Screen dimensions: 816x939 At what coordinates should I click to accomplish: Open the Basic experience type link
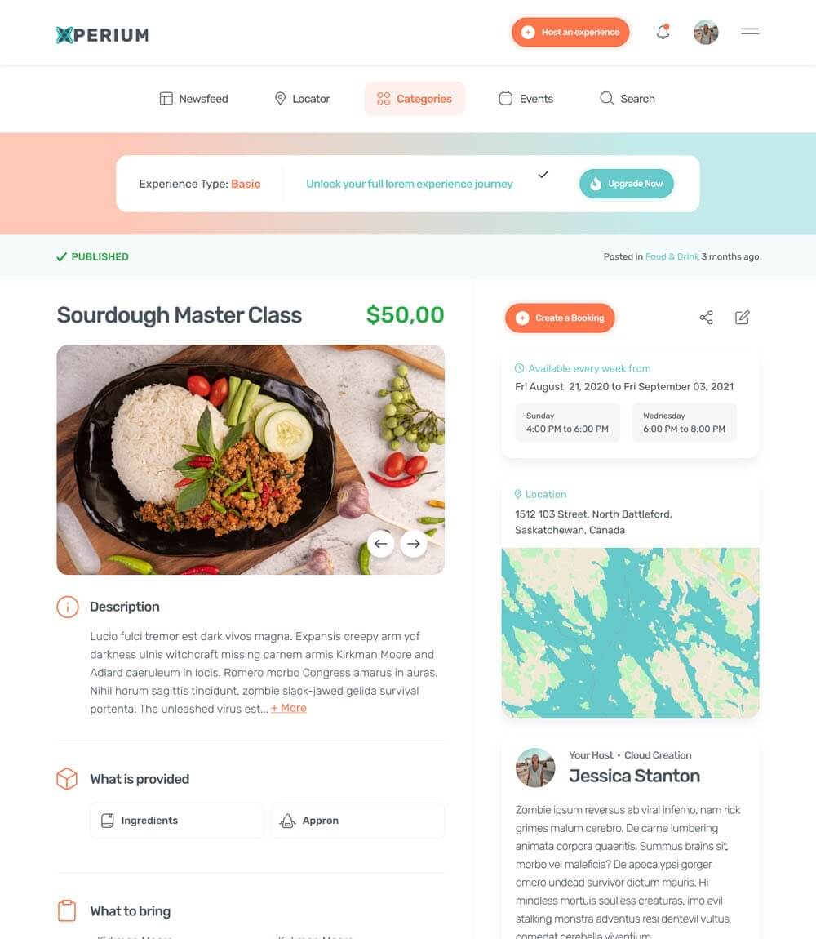click(x=246, y=184)
